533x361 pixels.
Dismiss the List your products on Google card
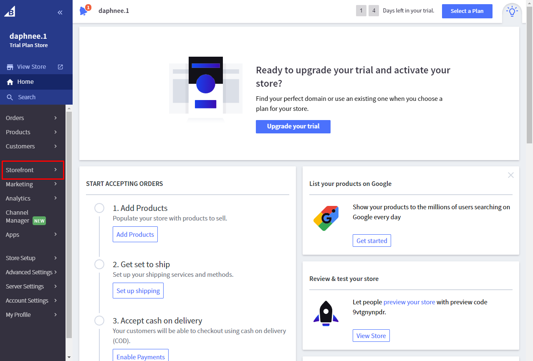[510, 175]
